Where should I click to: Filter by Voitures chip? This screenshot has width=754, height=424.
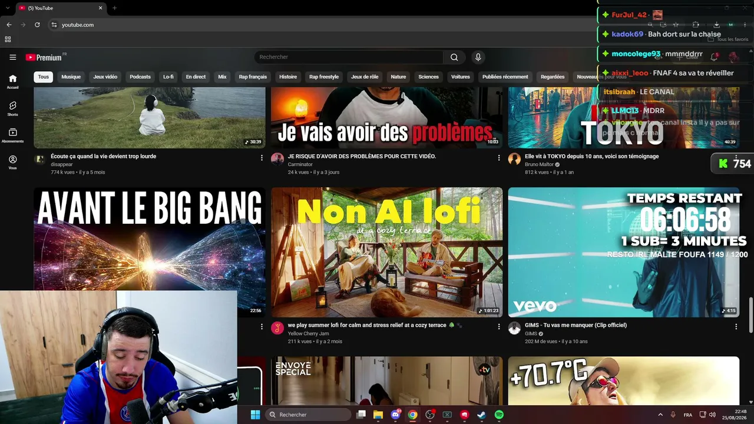(461, 77)
